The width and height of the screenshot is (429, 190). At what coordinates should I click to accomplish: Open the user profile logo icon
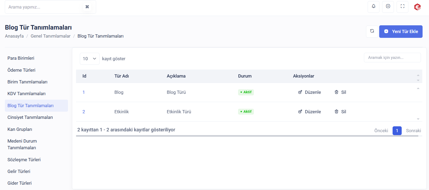click(417, 7)
